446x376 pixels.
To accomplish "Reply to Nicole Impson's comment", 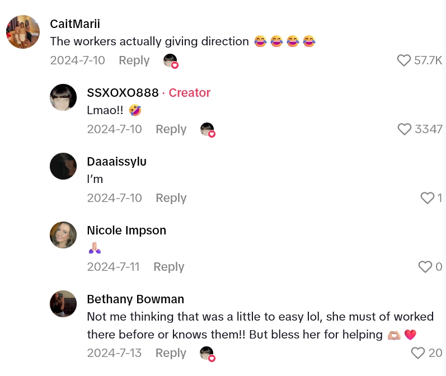I will coord(168,267).
